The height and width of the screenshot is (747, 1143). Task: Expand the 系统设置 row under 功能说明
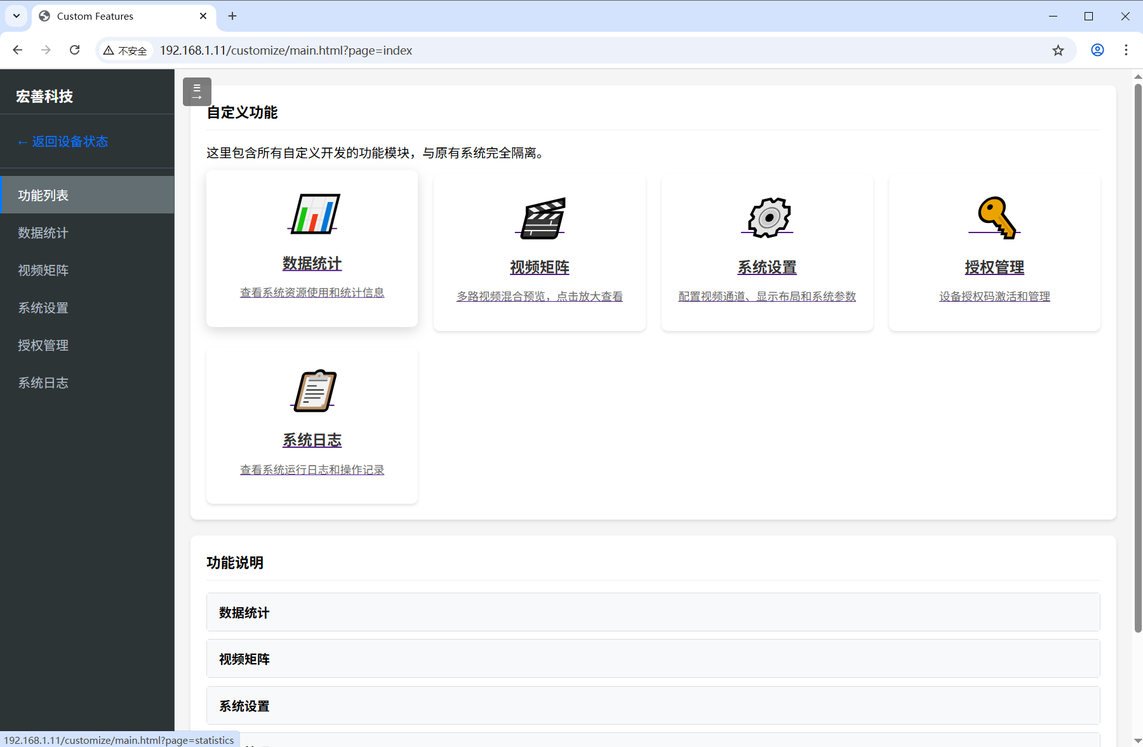click(653, 706)
